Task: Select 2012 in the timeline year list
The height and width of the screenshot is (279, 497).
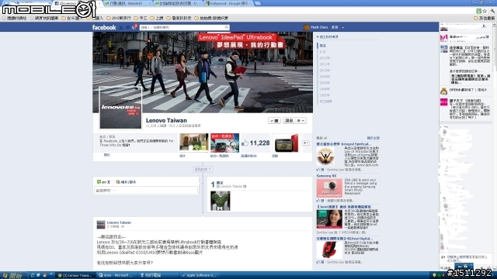Action: [x=325, y=58]
